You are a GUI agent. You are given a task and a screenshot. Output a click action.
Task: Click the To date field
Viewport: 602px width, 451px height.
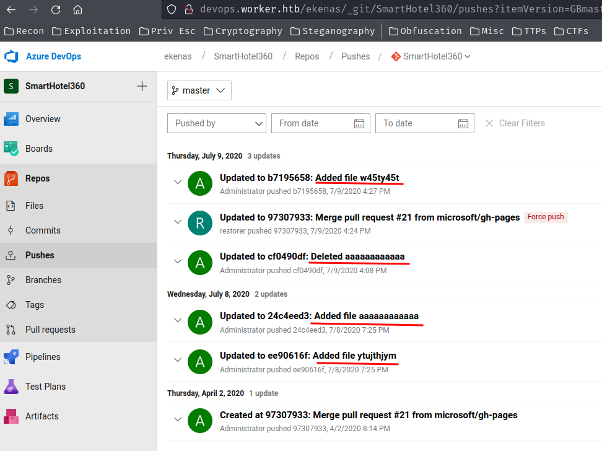click(425, 123)
